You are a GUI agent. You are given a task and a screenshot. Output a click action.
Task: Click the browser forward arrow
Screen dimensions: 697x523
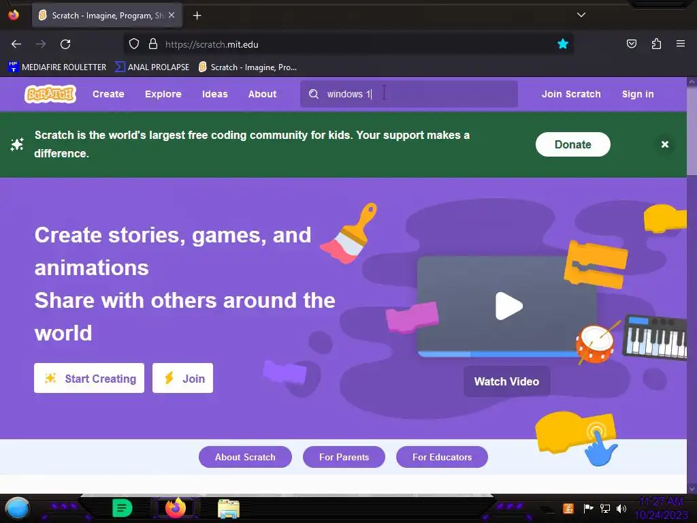pyautogui.click(x=41, y=44)
